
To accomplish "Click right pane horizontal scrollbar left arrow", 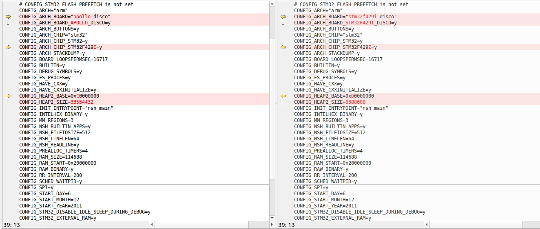I will (427, 224).
